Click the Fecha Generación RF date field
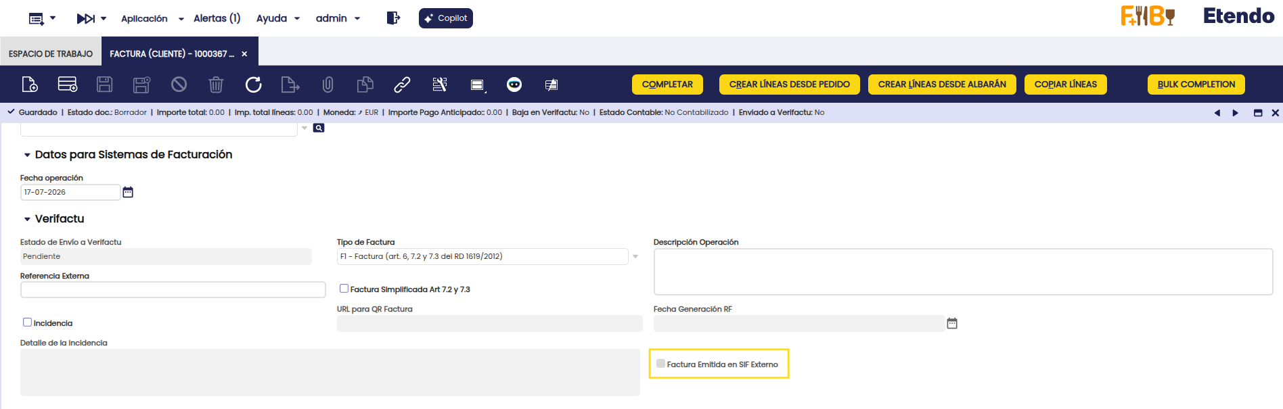The height and width of the screenshot is (409, 1283). (x=799, y=324)
